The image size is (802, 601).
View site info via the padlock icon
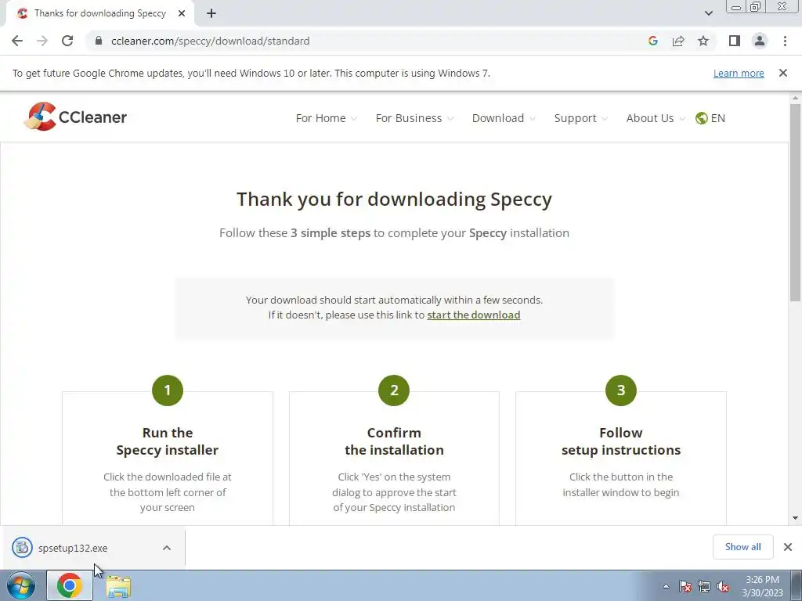(x=99, y=41)
